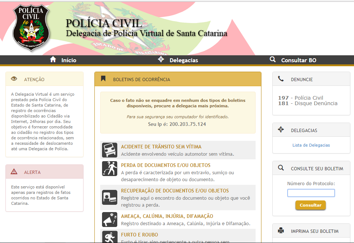Image resolution: width=354 pixels, height=243 pixels.
Task: Open Ameaça, Calúnia, Injúria, Difamação report
Action: coord(167,216)
